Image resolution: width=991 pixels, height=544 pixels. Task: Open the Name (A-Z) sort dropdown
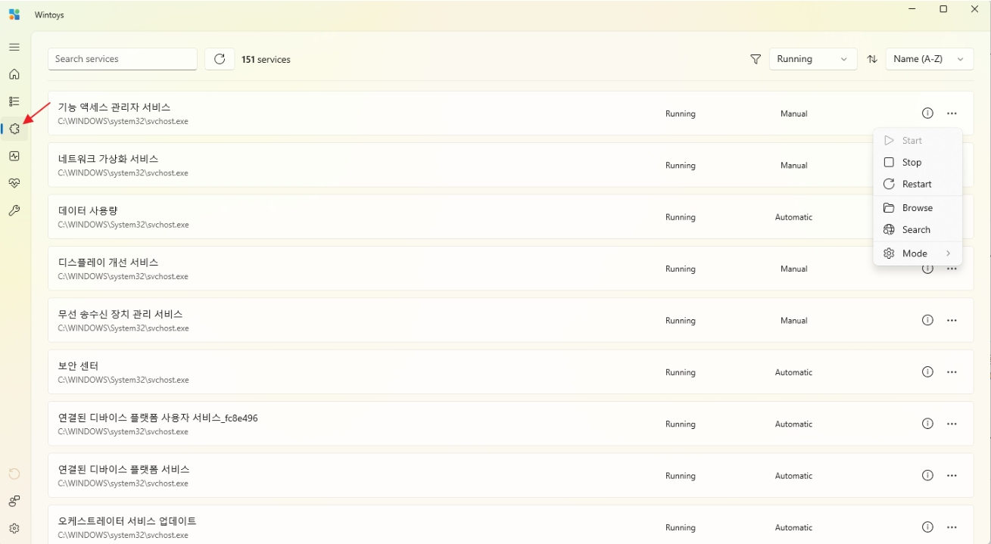tap(929, 59)
